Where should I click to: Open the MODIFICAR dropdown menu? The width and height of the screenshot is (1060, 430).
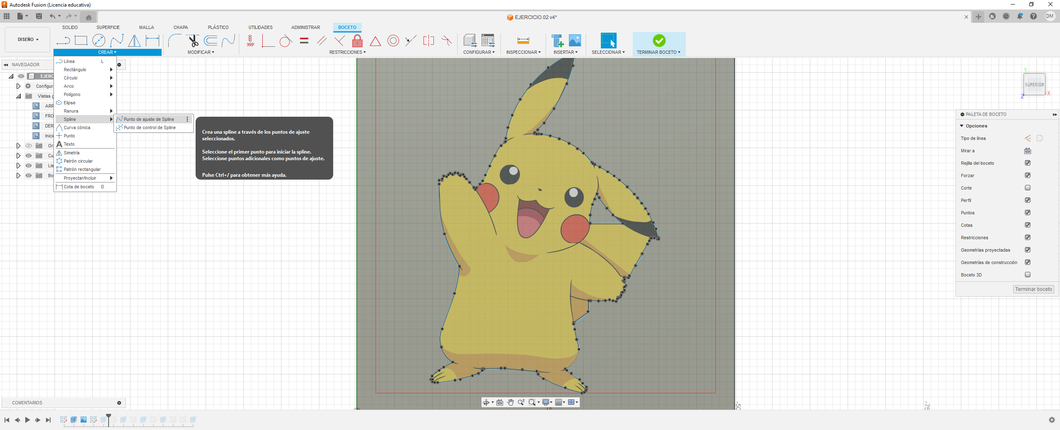201,52
